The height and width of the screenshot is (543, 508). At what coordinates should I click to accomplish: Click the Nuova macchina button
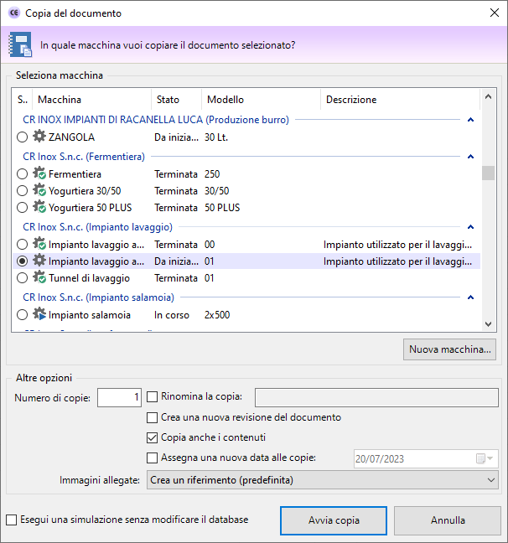tap(450, 348)
